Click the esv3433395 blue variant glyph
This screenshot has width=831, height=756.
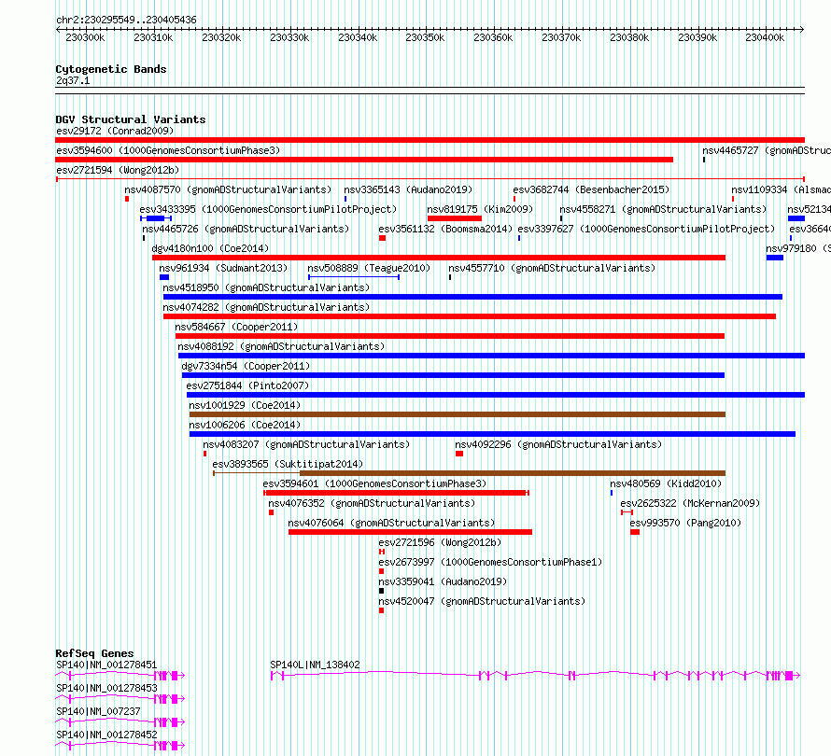(156, 218)
